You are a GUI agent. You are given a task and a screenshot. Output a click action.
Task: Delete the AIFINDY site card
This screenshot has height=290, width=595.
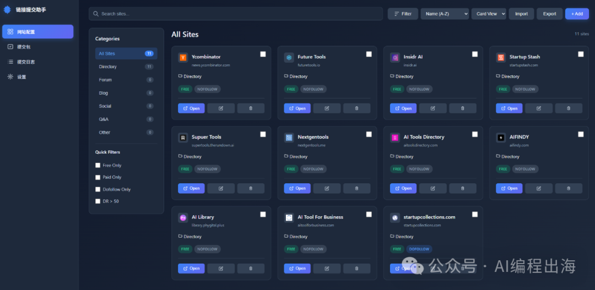569,188
